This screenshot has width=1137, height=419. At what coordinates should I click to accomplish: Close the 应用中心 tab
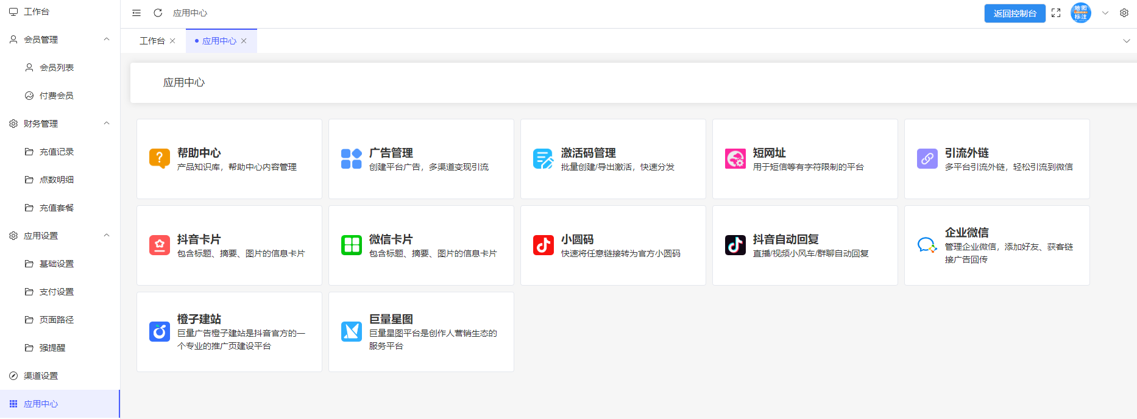point(244,41)
